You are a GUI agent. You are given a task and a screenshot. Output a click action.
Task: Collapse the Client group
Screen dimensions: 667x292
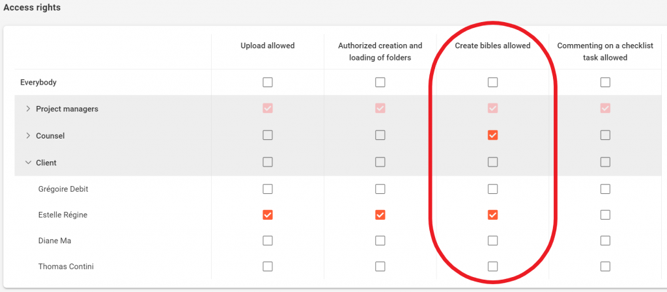tap(28, 162)
